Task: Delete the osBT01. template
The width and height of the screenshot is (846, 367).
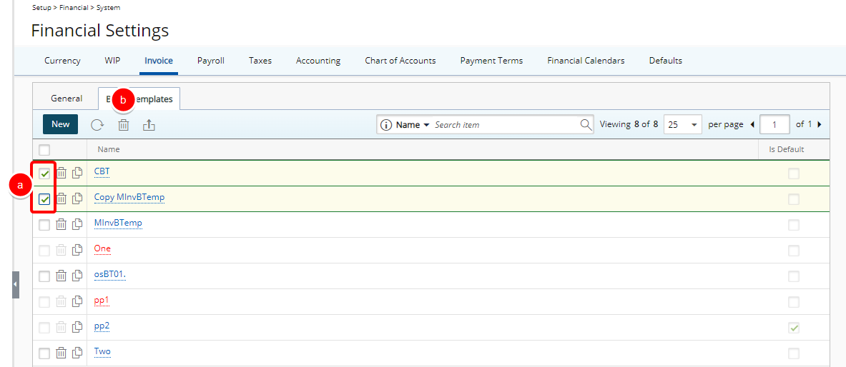Action: [x=62, y=276]
